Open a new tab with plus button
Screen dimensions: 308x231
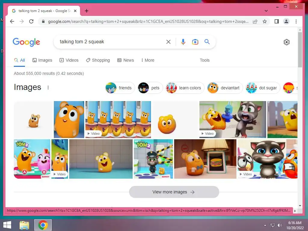[x=86, y=11]
